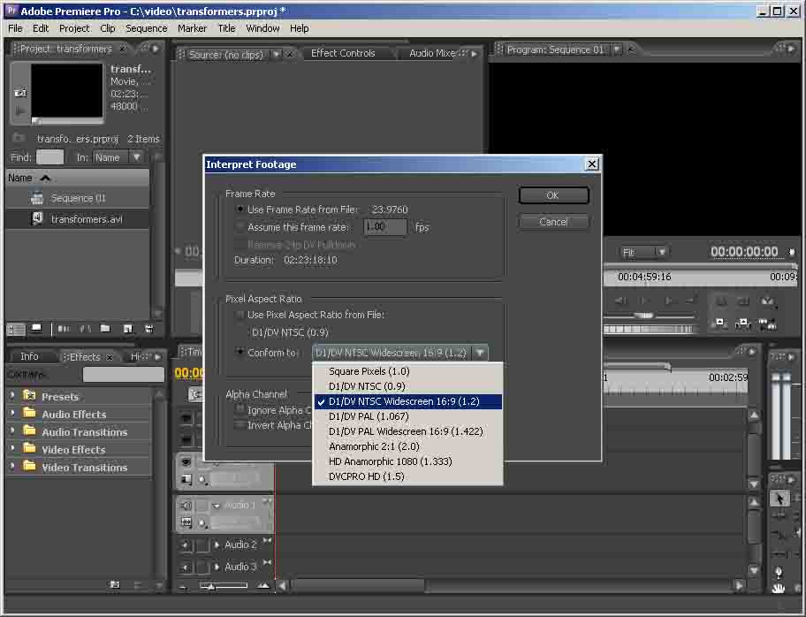Click the timeline zoom in mountain icon
The width and height of the screenshot is (806, 617).
263,586
